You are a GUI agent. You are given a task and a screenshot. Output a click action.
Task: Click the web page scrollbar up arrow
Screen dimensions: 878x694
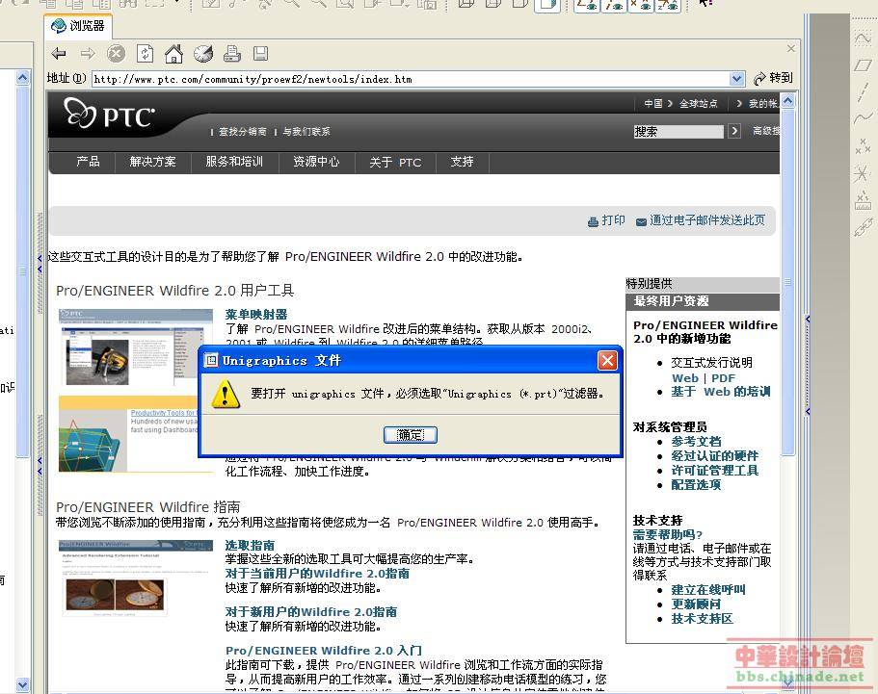point(787,101)
